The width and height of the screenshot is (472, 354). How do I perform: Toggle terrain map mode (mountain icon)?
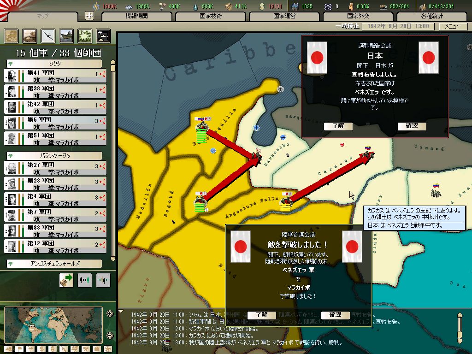click(x=8, y=349)
